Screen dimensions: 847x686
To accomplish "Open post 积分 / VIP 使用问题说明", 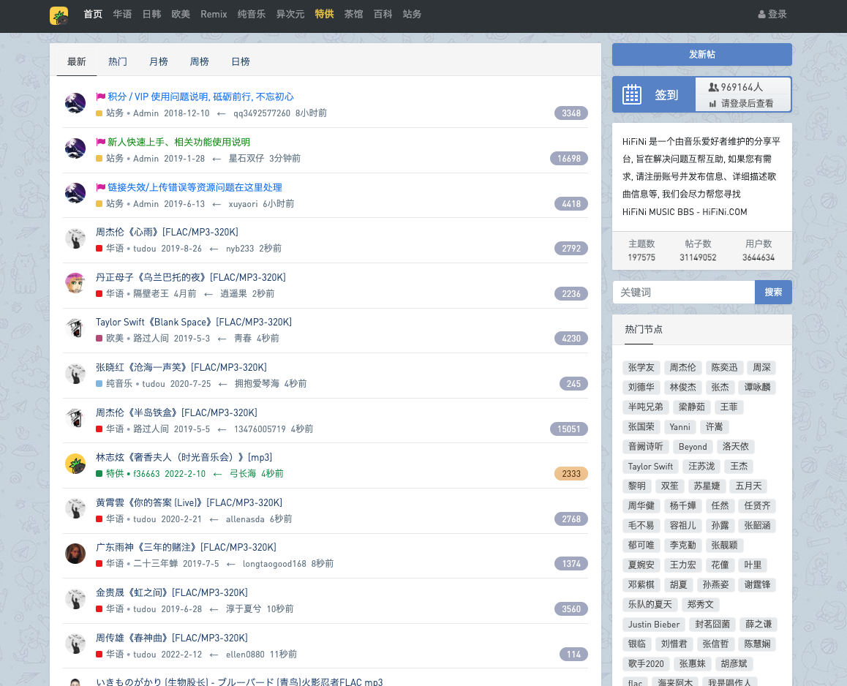I will click(200, 97).
